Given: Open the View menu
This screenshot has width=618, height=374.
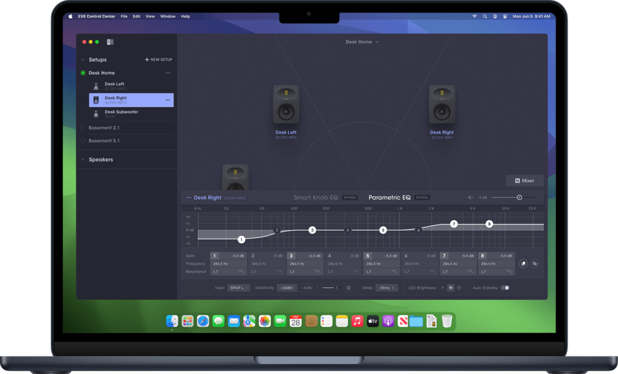Looking at the screenshot, I should coord(150,16).
